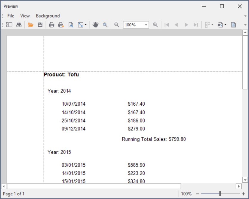
Task: Open the menu bar options overflow arrow
Action: coord(245,16)
